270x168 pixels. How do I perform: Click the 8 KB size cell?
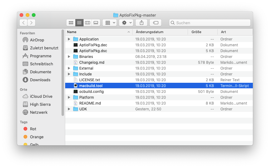pos(210,103)
